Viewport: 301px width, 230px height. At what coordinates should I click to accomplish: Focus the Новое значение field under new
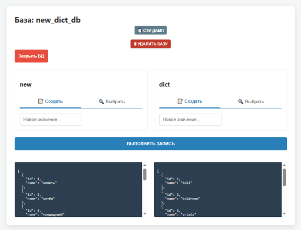click(51, 119)
